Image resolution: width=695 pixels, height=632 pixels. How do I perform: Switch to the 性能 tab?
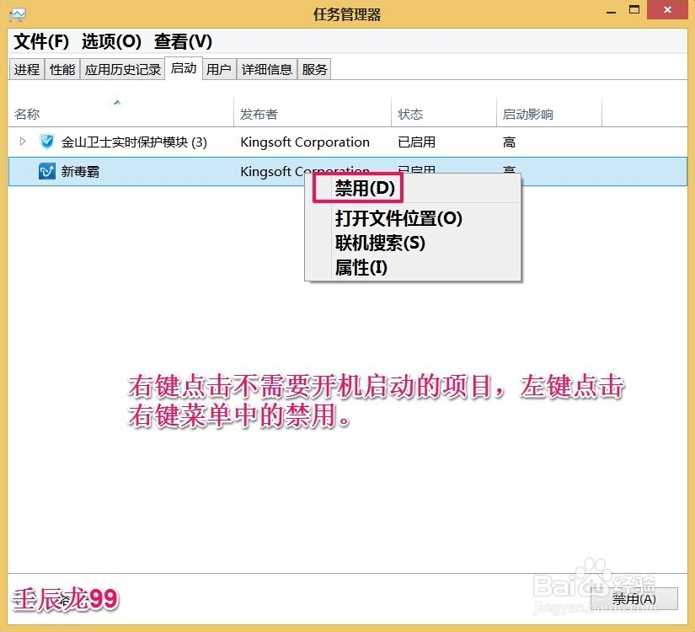pyautogui.click(x=61, y=69)
